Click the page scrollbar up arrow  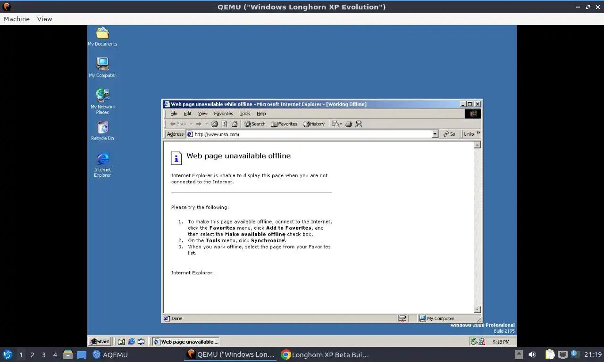coord(477,145)
